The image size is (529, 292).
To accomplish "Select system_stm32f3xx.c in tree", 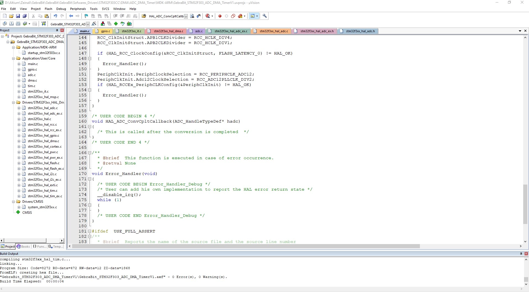I will [x=42, y=207].
